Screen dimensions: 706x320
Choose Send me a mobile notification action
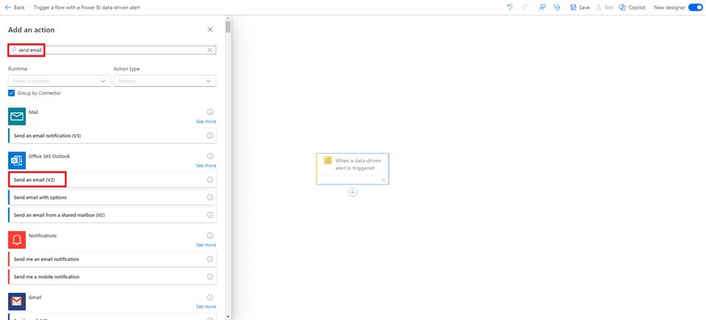(x=46, y=277)
